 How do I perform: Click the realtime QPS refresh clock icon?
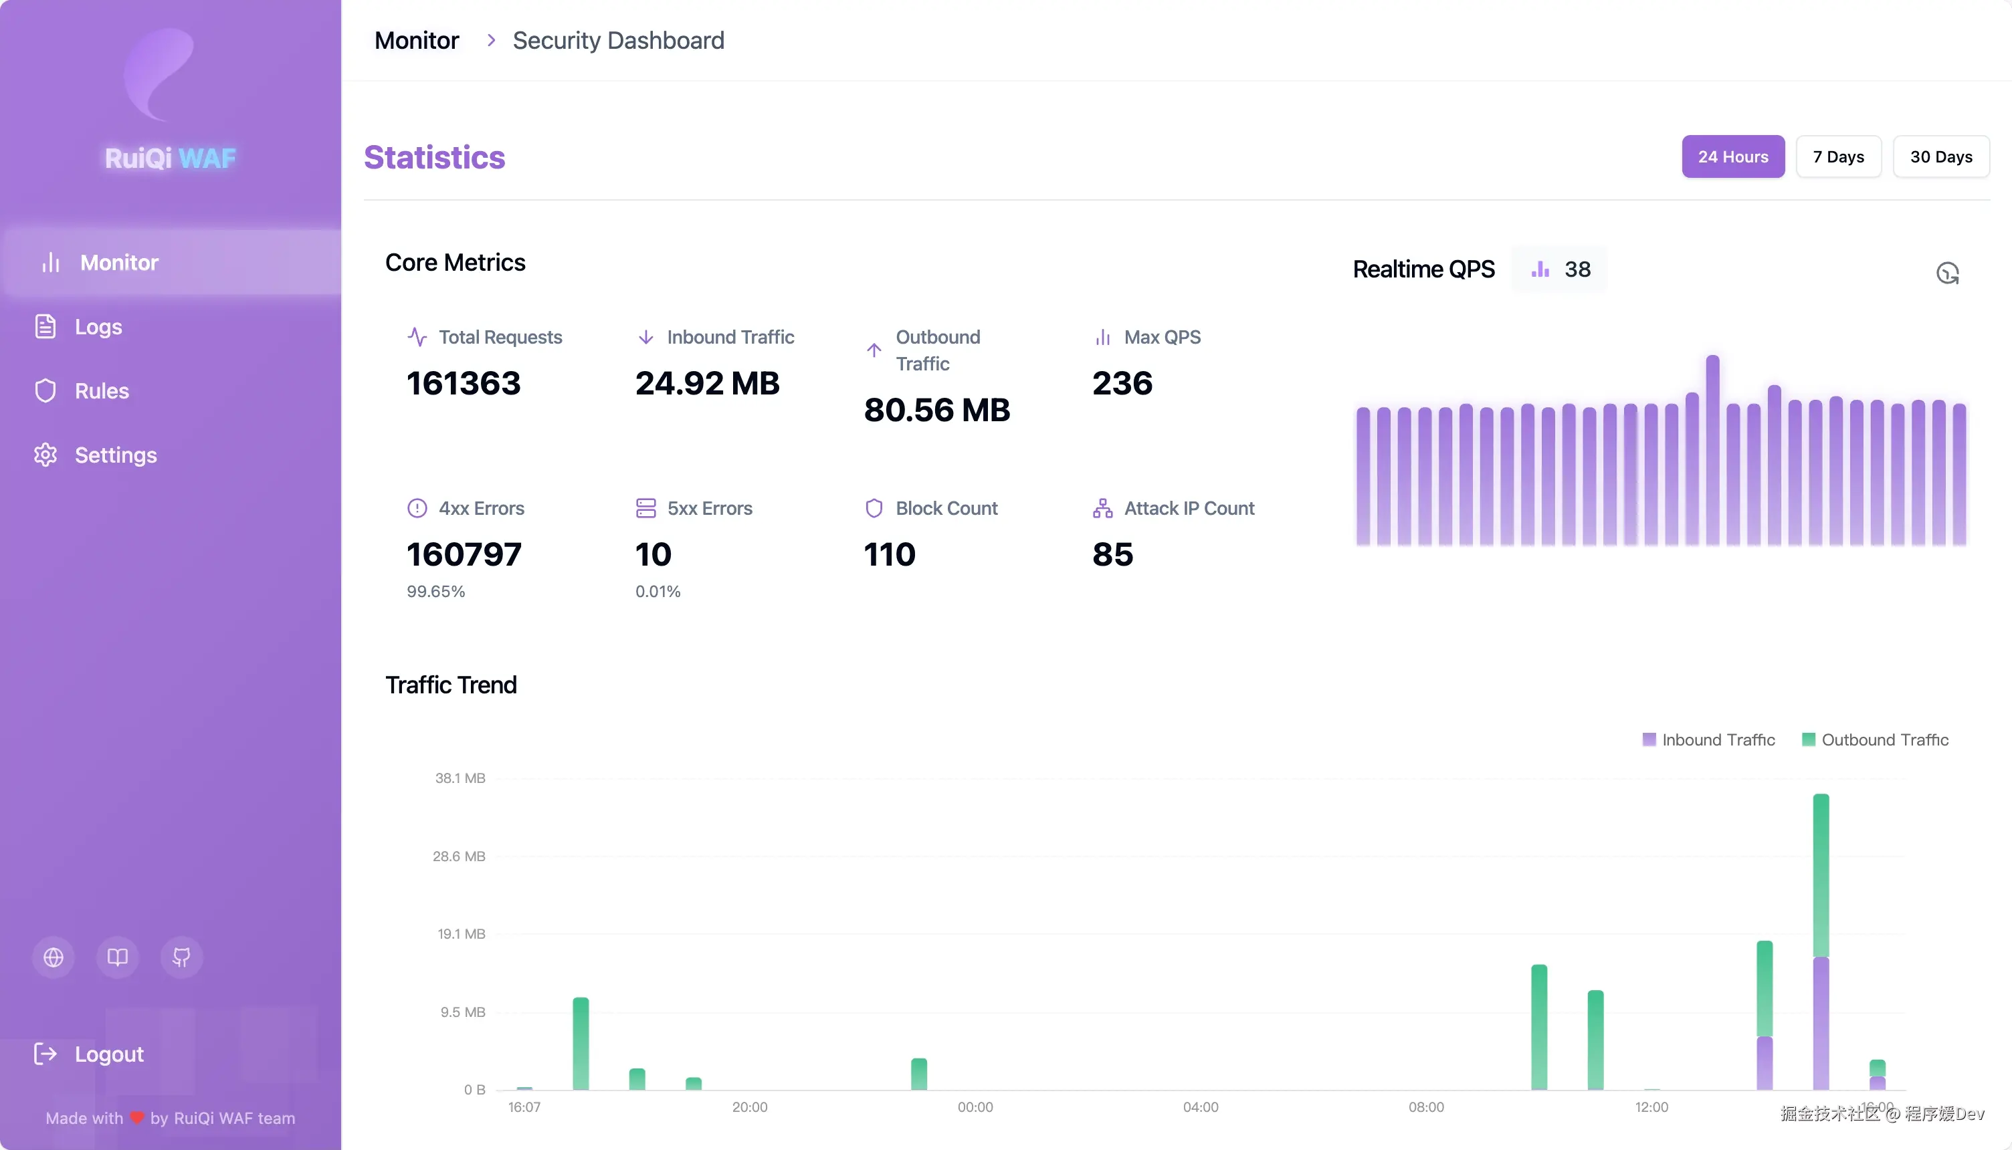tap(1947, 273)
